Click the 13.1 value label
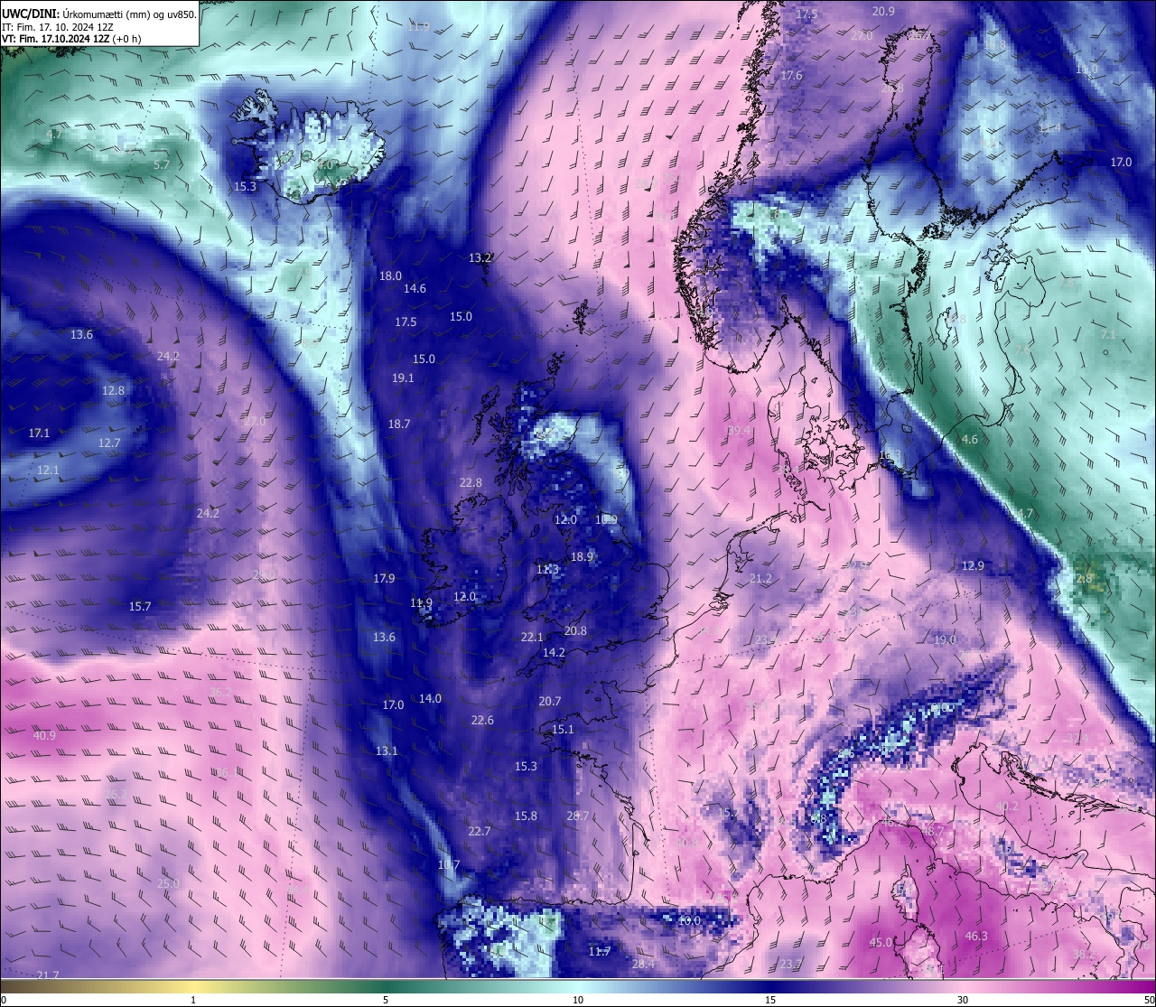Image resolution: width=1156 pixels, height=1007 pixels. [x=387, y=751]
